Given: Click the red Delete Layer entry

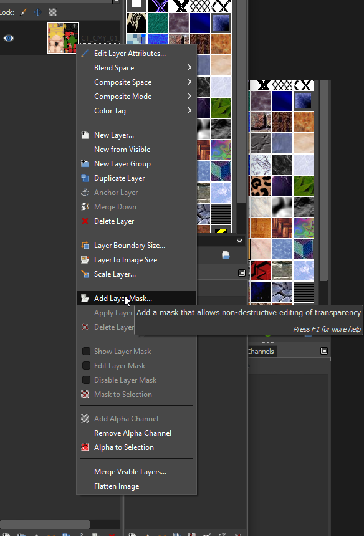Looking at the screenshot, I should pos(136,221).
